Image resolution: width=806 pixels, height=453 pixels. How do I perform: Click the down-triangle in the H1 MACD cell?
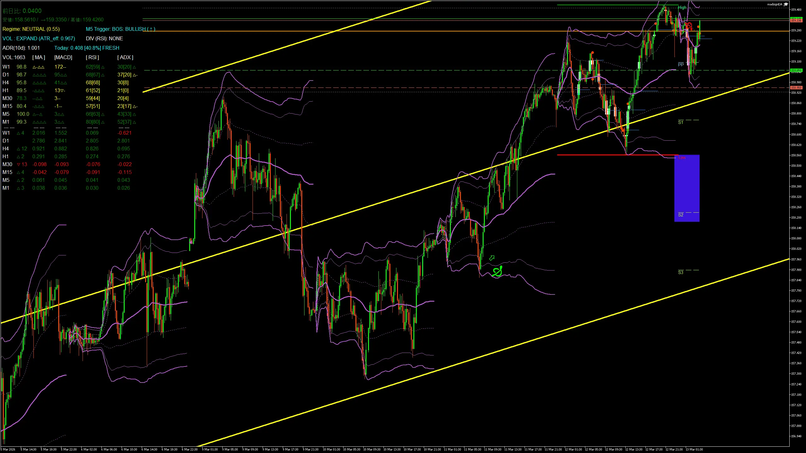click(x=62, y=90)
